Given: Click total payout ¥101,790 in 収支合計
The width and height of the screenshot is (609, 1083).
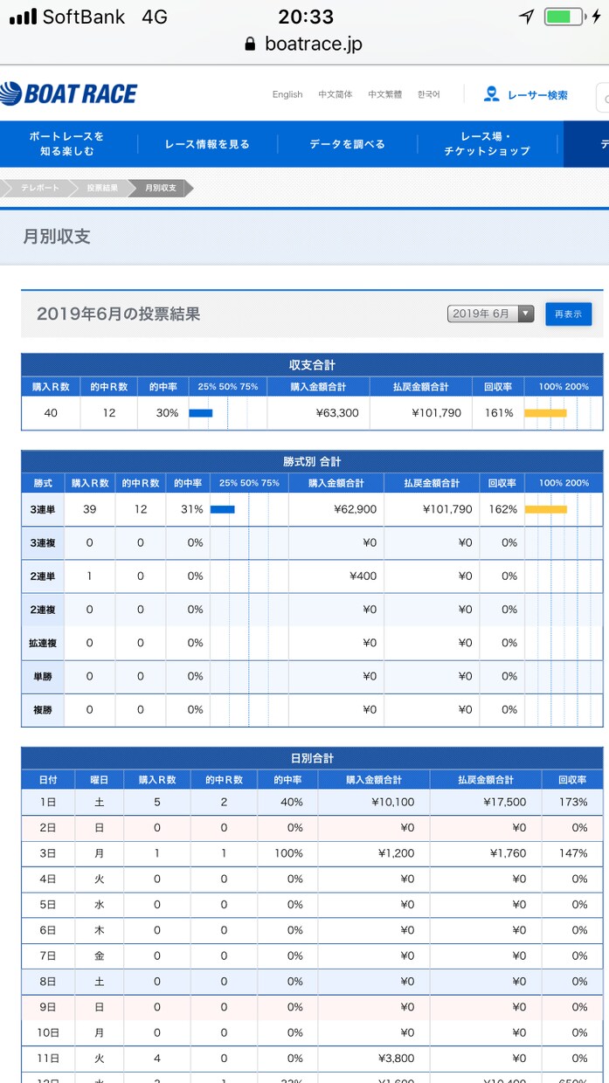Looking at the screenshot, I should [x=437, y=413].
